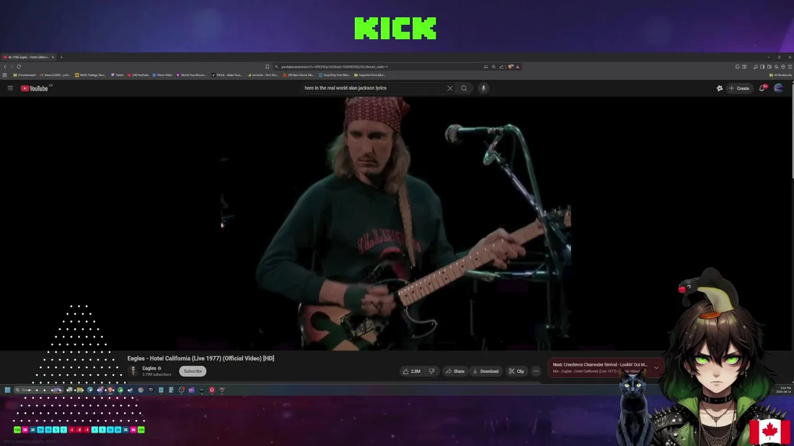The height and width of the screenshot is (446, 794).
Task: Go back using the browser back arrow
Action: (5, 66)
